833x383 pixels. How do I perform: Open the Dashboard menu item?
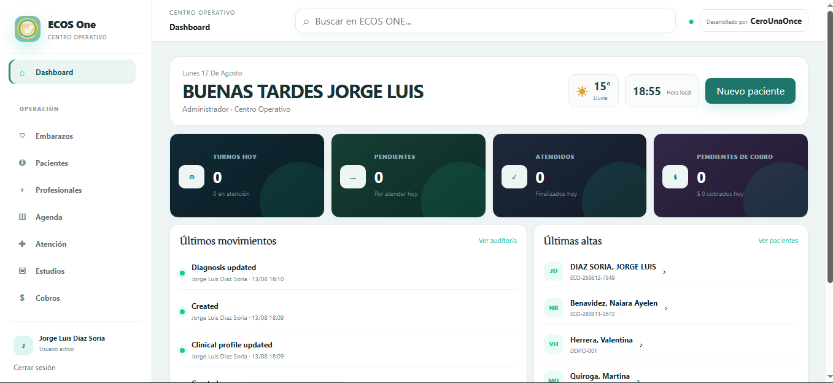coord(72,72)
